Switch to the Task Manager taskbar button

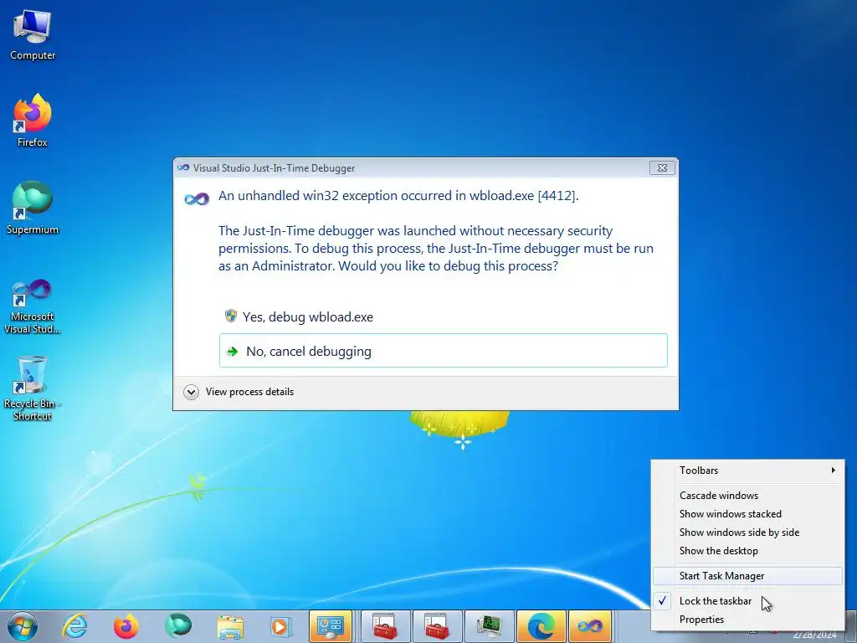[x=489, y=626]
